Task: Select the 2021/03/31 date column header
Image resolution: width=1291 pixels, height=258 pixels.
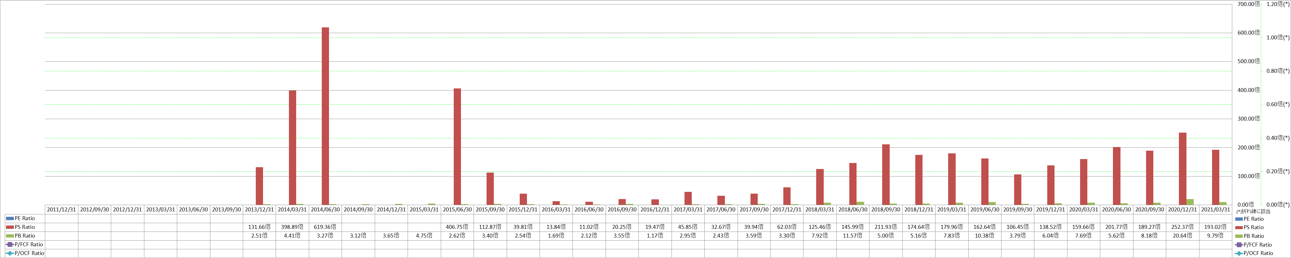Action: click(1215, 210)
